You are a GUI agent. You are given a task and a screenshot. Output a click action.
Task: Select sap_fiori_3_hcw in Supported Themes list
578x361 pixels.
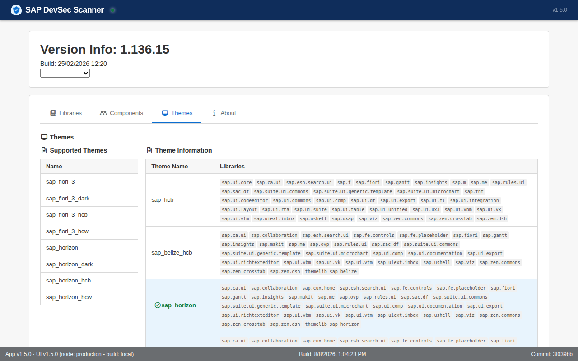(x=89, y=231)
